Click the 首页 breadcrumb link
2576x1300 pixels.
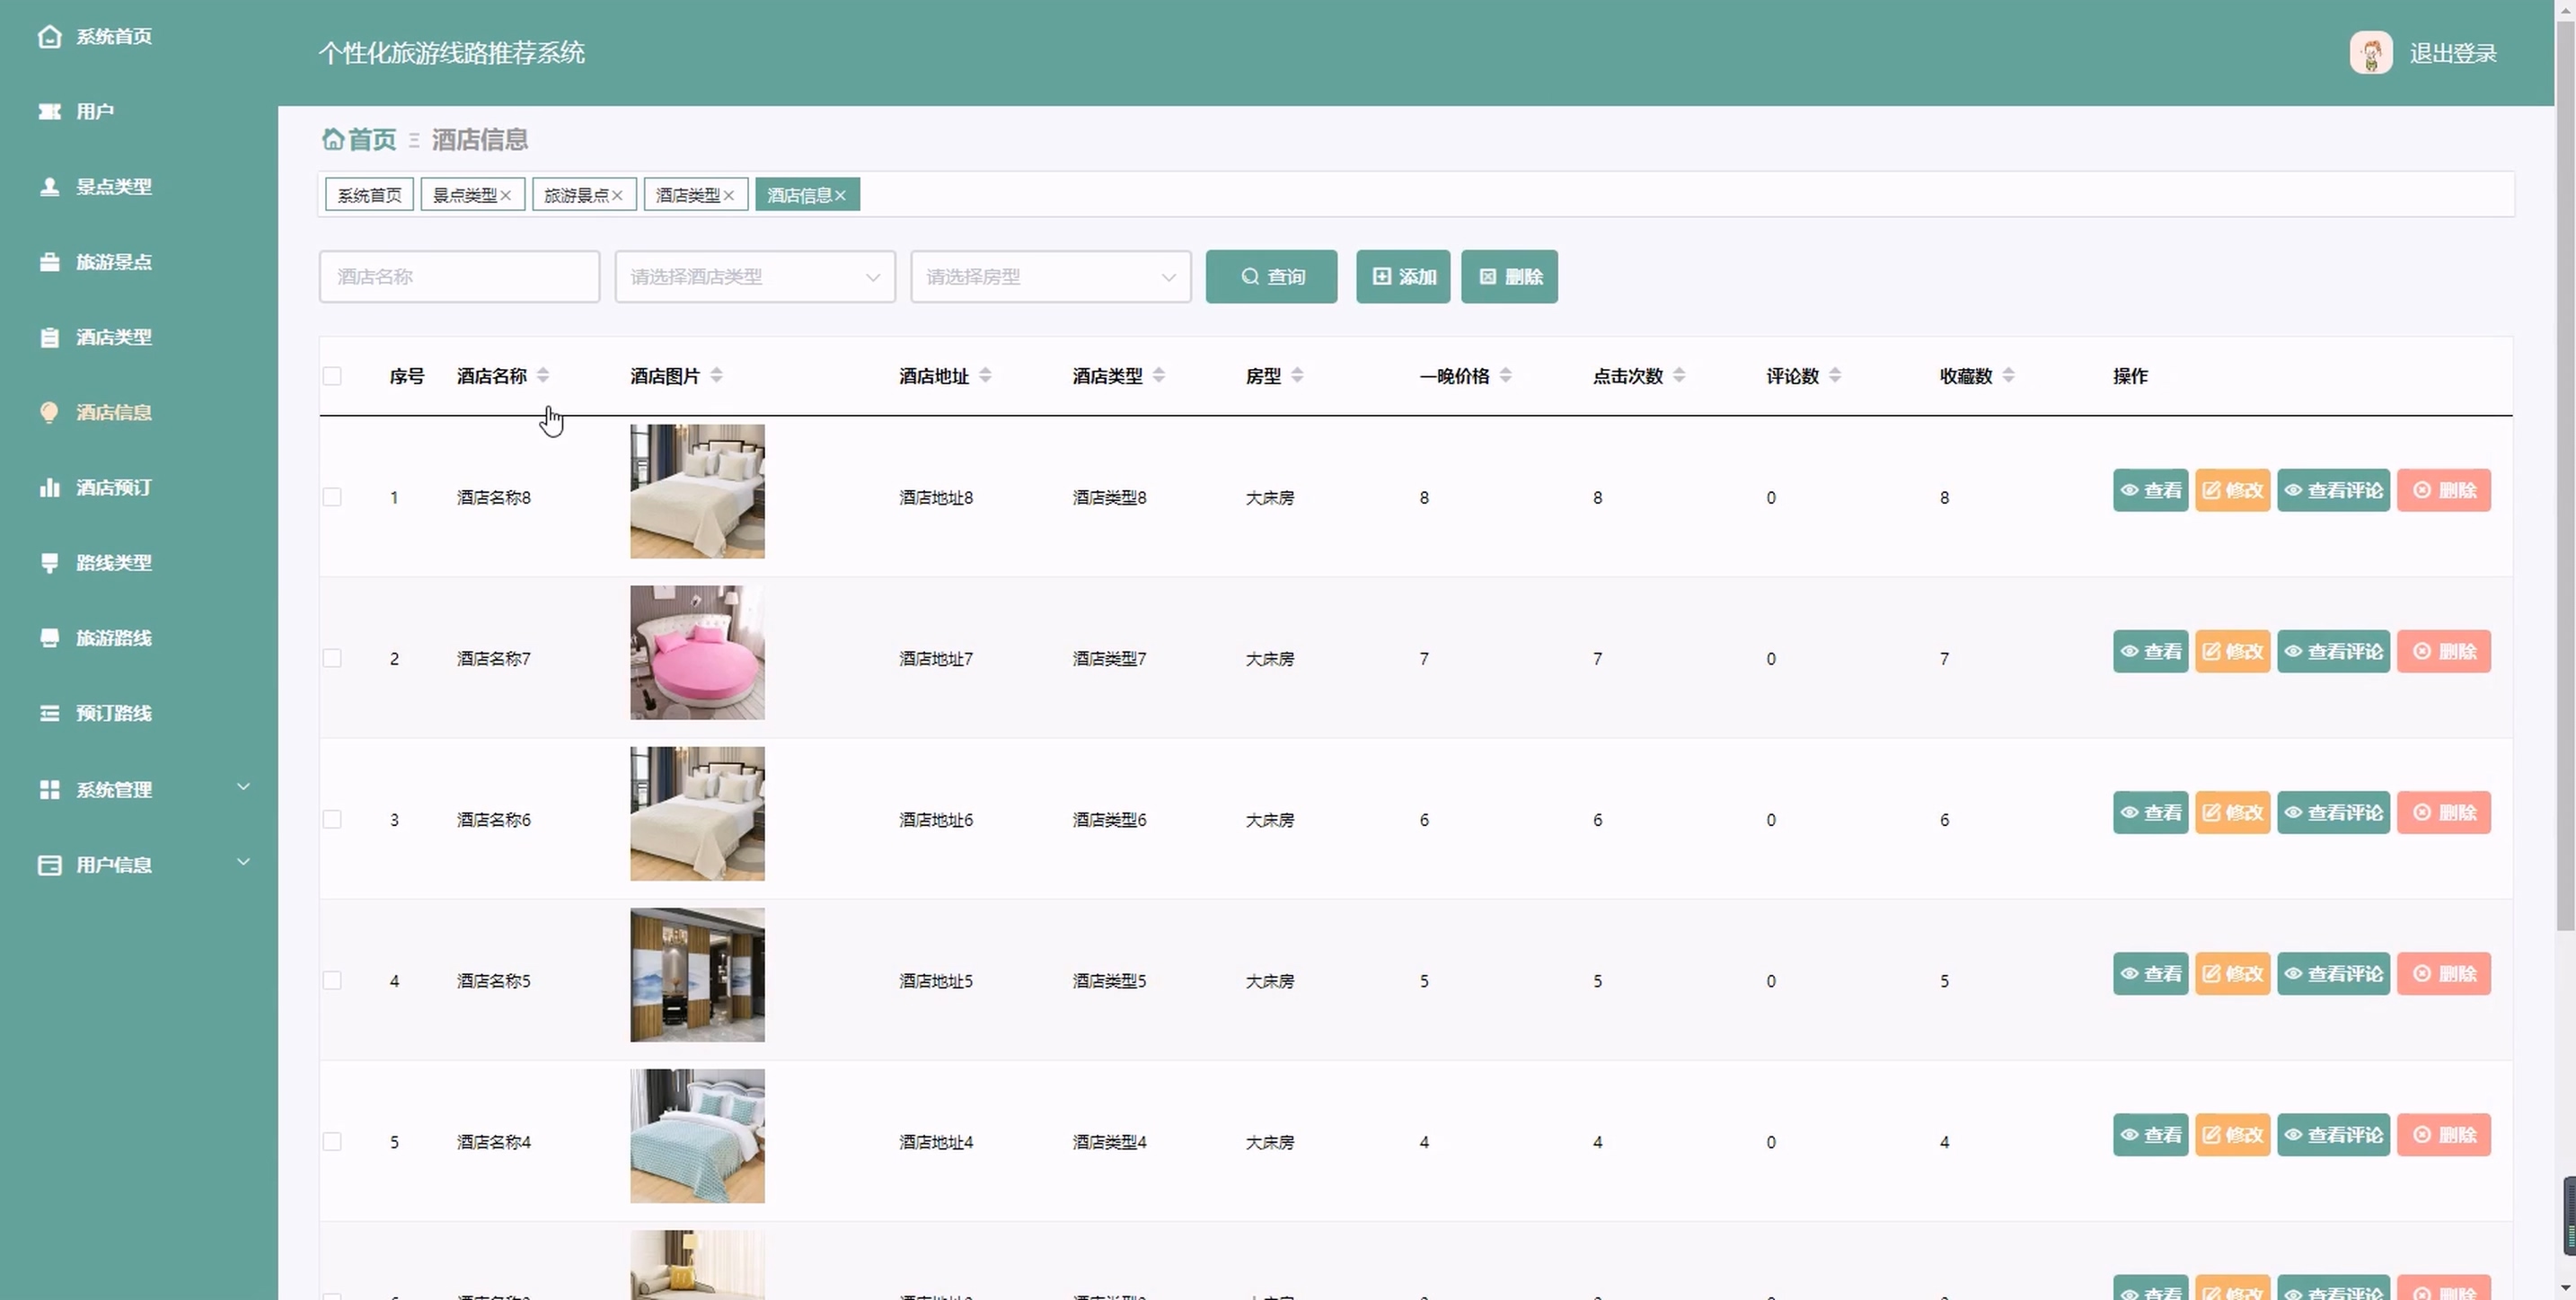click(x=371, y=139)
